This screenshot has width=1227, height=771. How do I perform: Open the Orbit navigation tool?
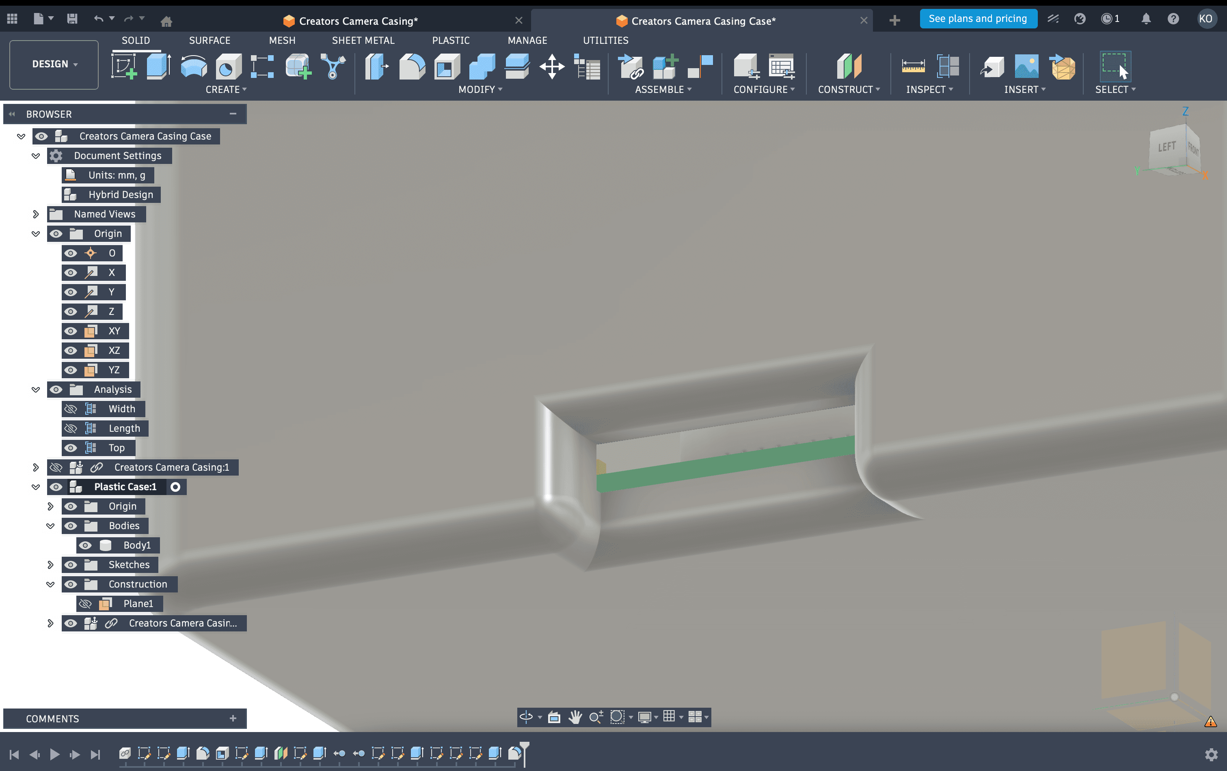click(526, 717)
